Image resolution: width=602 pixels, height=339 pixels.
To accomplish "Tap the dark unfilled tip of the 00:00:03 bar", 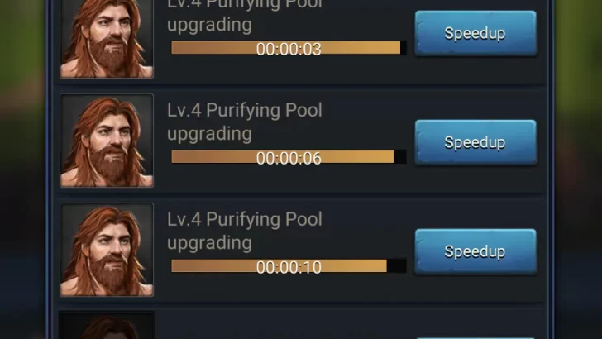I will pyautogui.click(x=404, y=48).
